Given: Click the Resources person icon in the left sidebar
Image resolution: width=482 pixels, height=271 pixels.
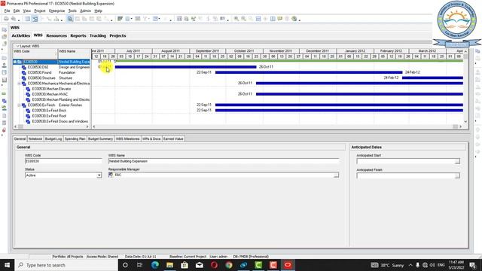Looking at the screenshot, I should (x=5, y=65).
